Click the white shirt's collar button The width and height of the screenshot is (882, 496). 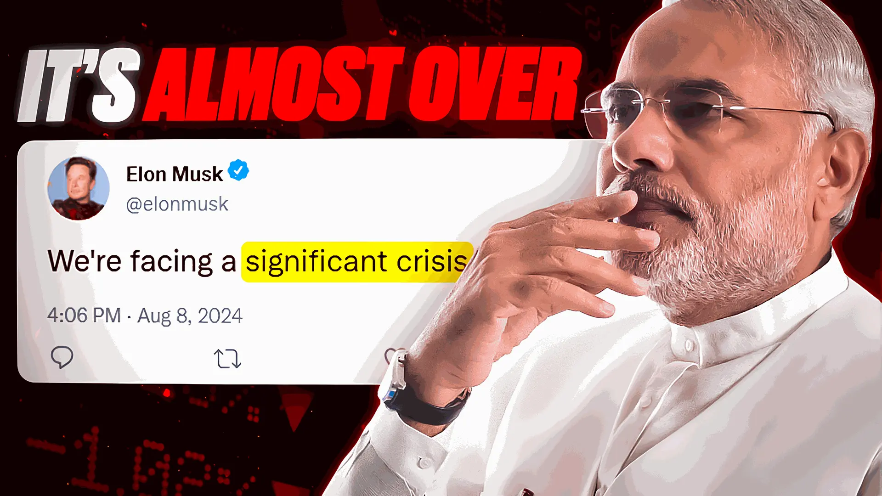690,345
